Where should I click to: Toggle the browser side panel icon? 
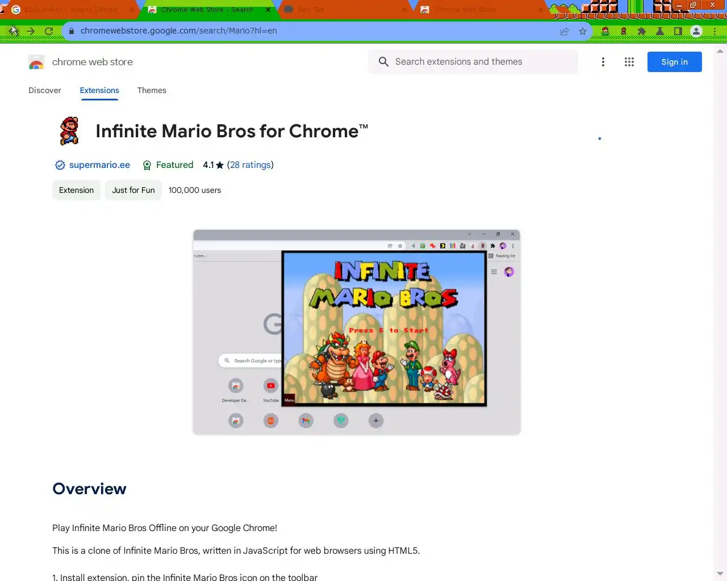tap(678, 31)
